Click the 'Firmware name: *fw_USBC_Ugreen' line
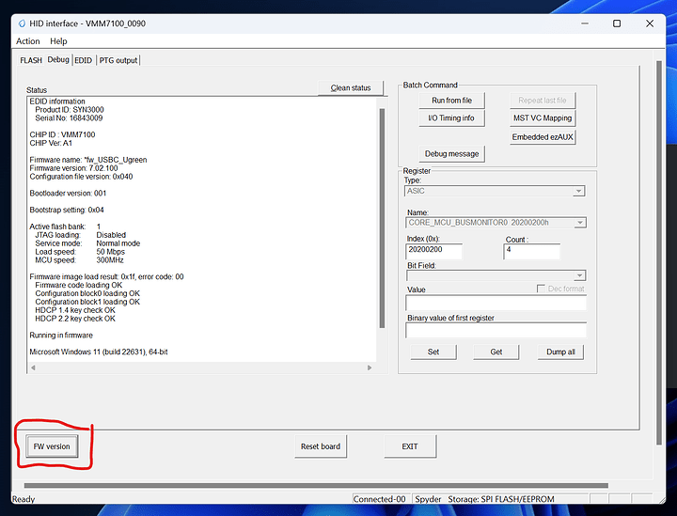The height and width of the screenshot is (516, 677). [x=88, y=160]
